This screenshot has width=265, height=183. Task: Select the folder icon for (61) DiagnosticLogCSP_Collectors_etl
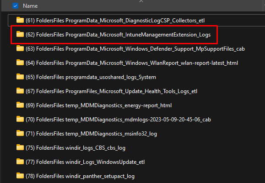20,20
